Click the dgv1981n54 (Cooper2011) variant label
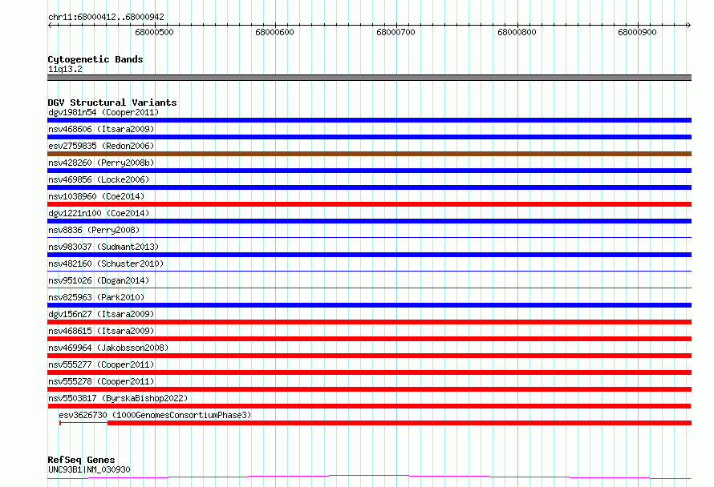This screenshot has height=487, width=714. pos(103,112)
